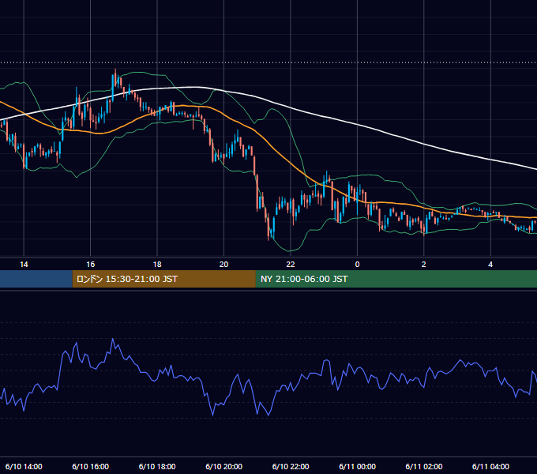Click the London 15:30-21:00 JST session bar
Screen dimensions: 537x474
click(163, 279)
